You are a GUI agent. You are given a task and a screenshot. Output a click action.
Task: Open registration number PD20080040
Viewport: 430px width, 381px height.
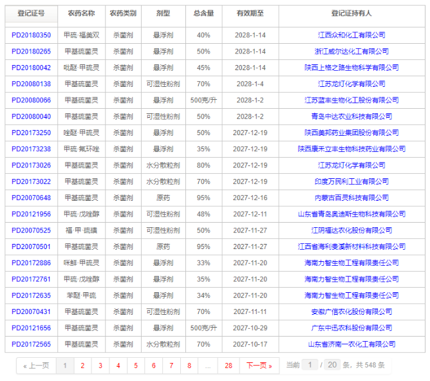point(31,116)
